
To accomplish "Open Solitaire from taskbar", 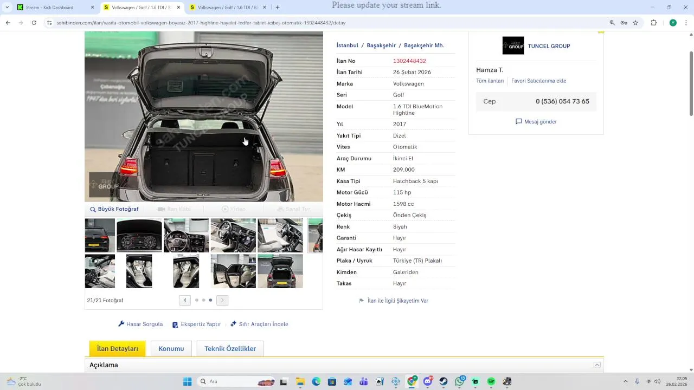I will point(380,382).
